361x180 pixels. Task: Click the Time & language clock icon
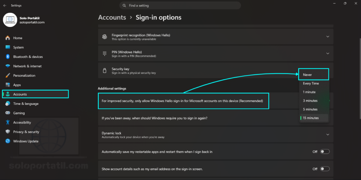click(8, 104)
